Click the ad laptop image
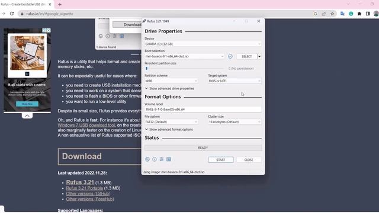 pos(27,53)
